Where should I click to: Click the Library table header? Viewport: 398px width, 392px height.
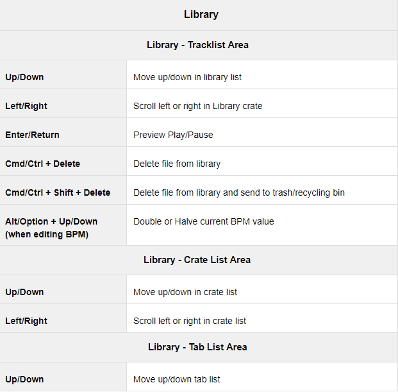(201, 15)
